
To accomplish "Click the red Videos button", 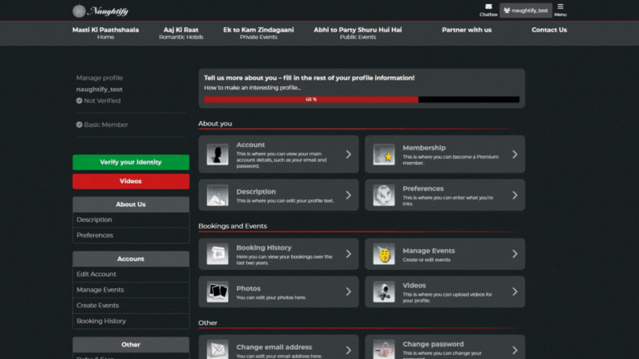I will (x=131, y=181).
